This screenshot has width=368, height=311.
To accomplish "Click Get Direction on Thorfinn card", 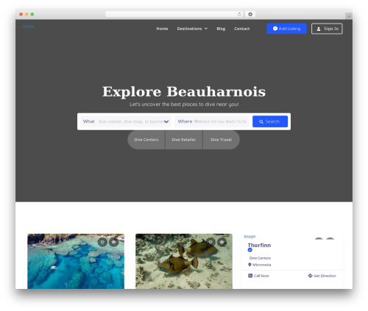I will [x=322, y=276].
